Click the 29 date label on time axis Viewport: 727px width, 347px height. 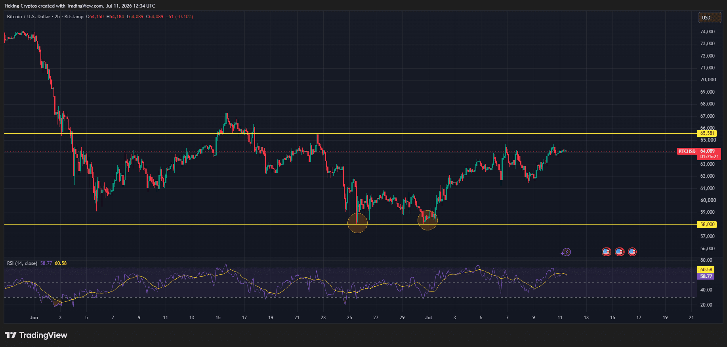pos(402,318)
